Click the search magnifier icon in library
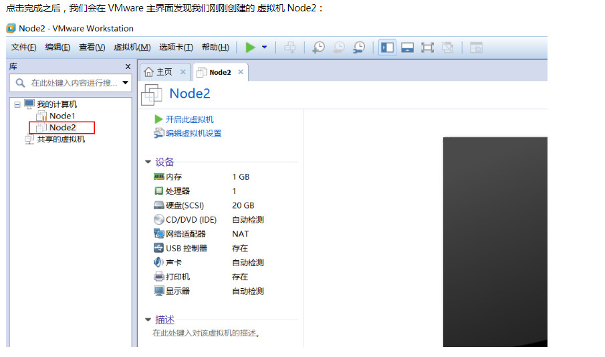This screenshot has width=605, height=357. 20,83
